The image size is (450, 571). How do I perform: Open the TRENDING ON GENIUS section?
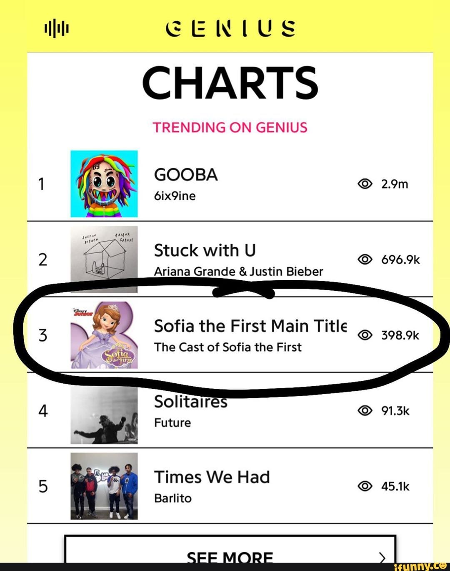point(230,127)
